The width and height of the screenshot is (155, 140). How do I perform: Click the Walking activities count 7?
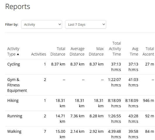coord(45,132)
